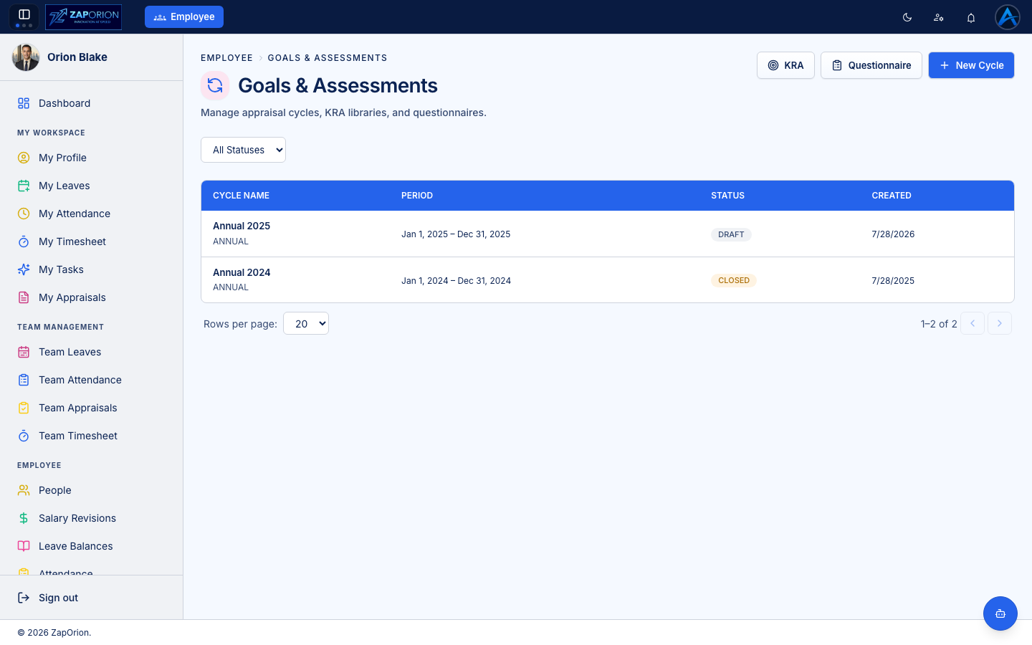Click the My Leaves calendar icon
This screenshot has height=645, width=1032.
pyautogui.click(x=24, y=186)
